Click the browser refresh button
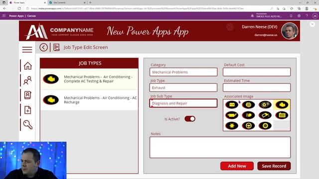319x179 pixels. pos(19,8)
